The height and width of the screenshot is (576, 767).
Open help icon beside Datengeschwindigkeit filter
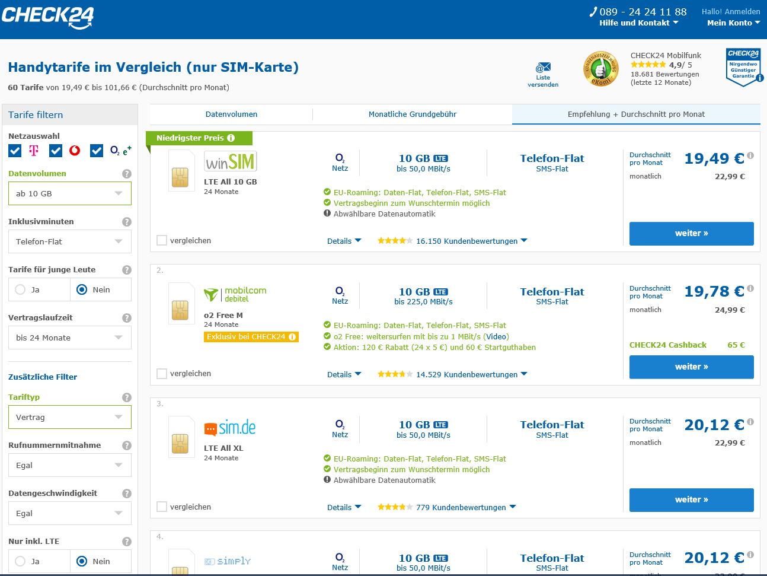point(126,494)
